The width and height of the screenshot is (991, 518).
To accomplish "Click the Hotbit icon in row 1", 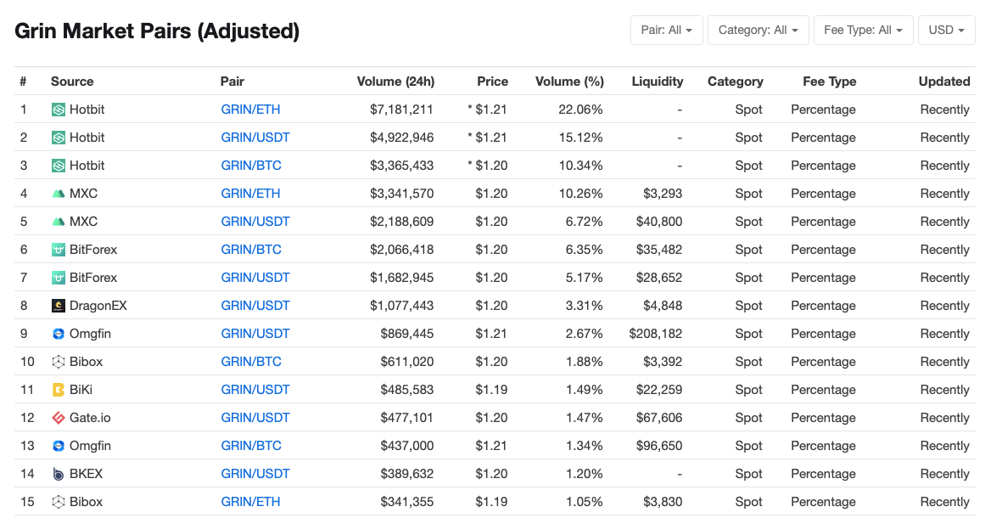I will coord(59,110).
